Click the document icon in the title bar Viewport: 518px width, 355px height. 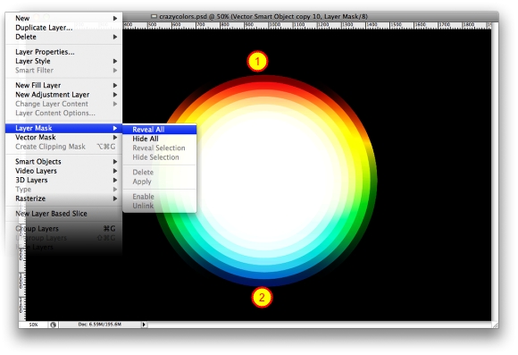154,16
